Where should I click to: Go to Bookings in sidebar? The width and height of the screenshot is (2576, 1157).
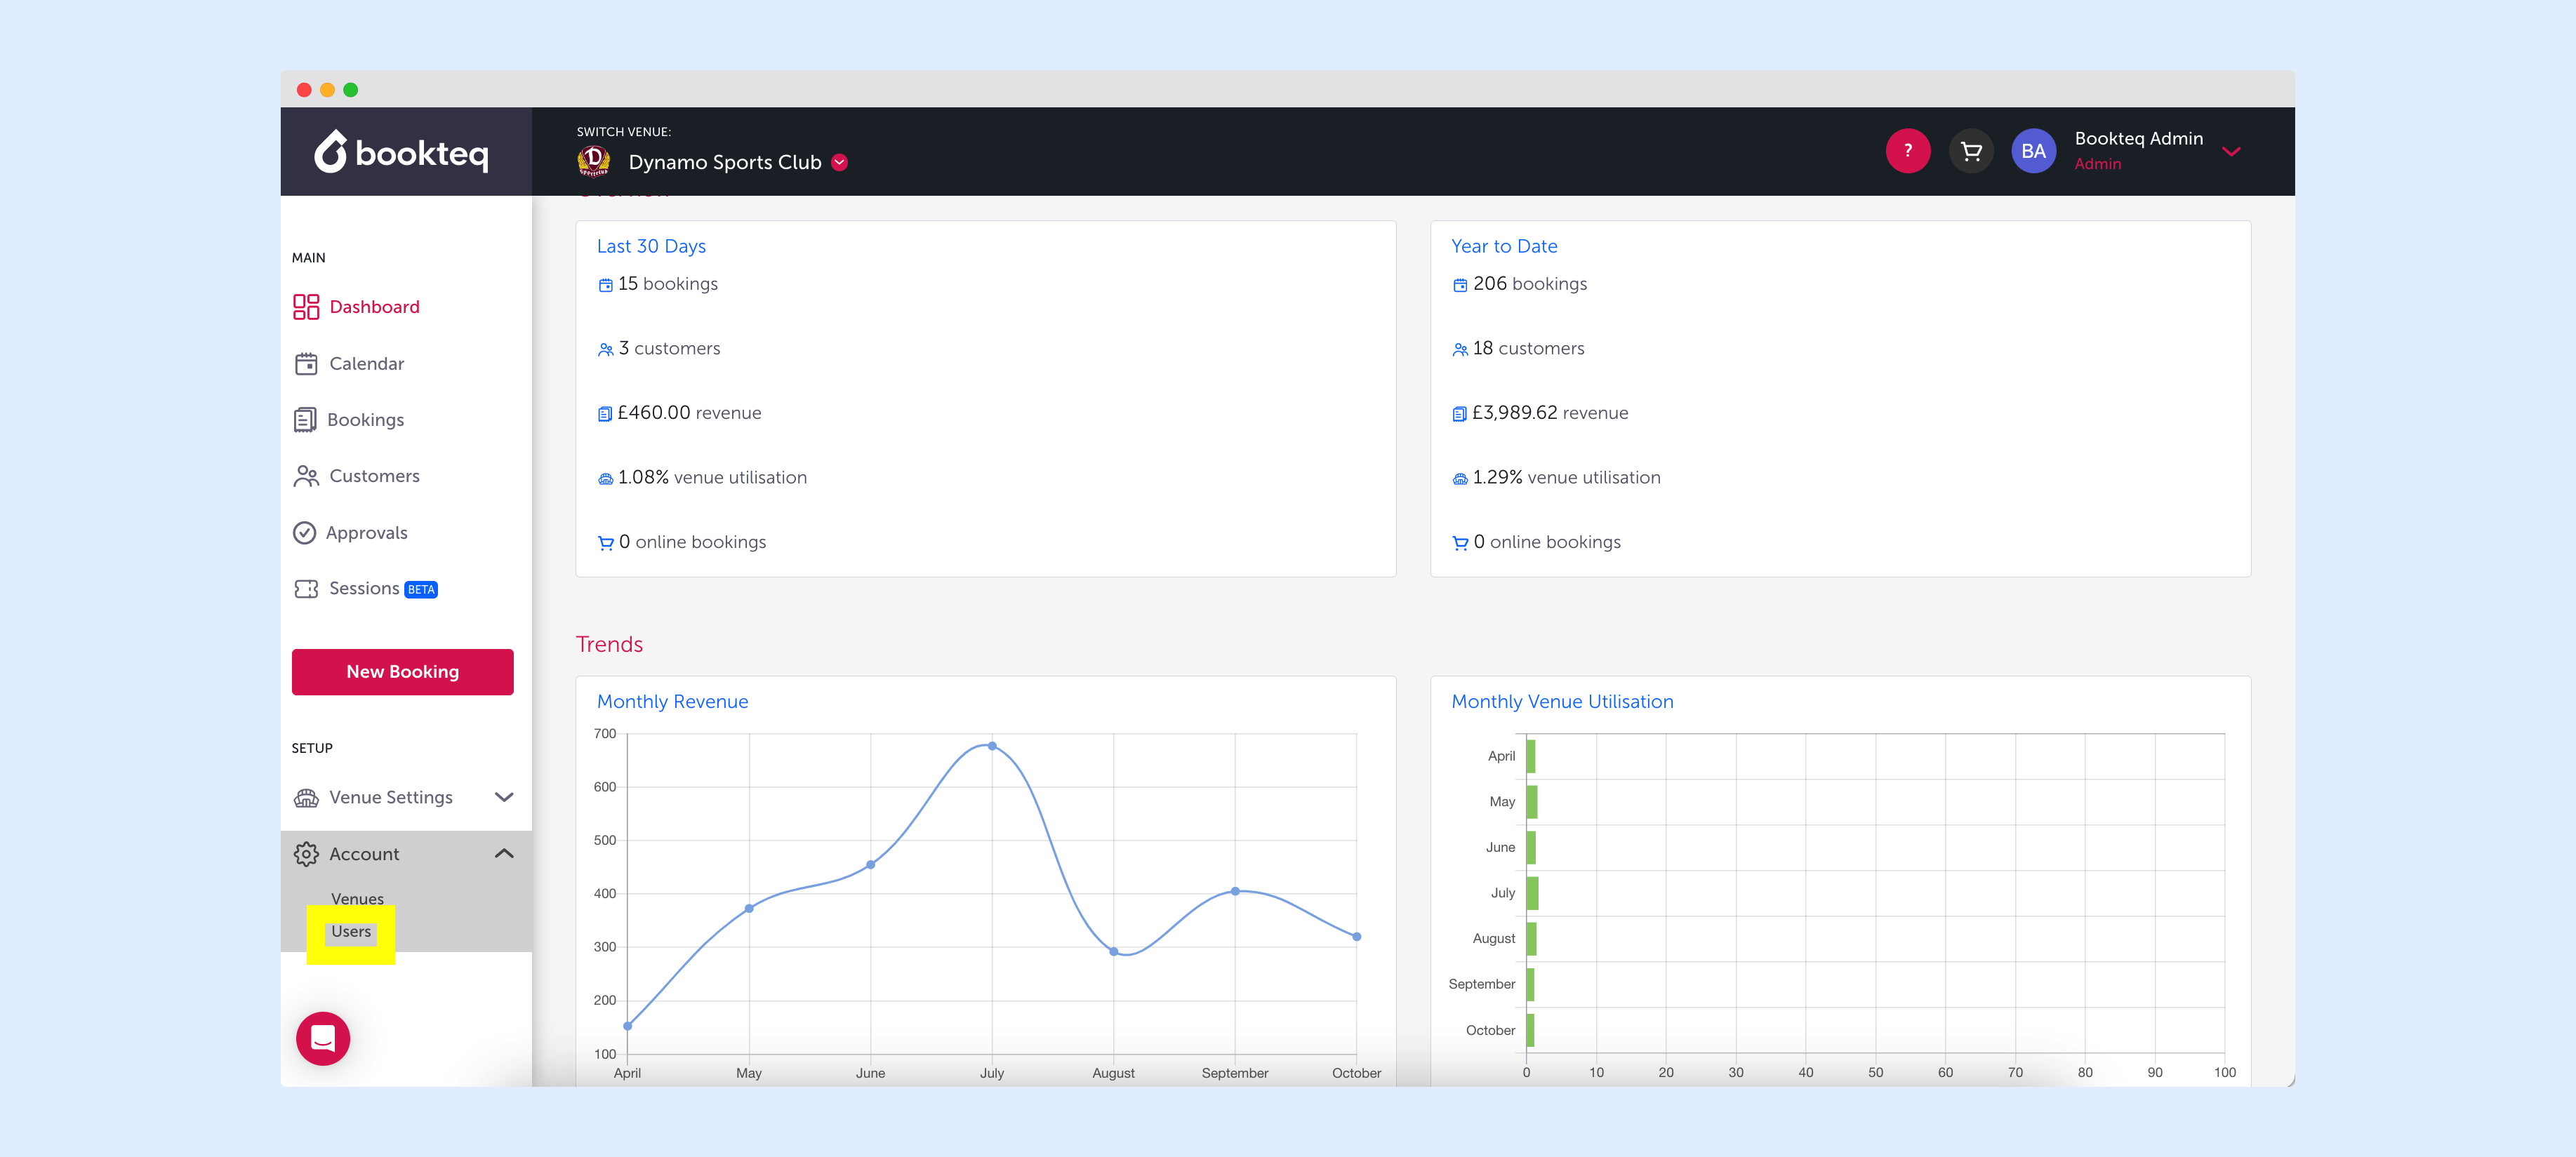click(x=365, y=420)
